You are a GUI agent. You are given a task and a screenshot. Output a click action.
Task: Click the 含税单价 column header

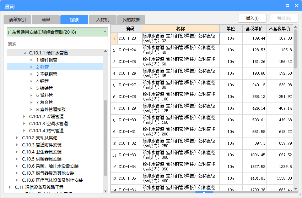(254, 29)
